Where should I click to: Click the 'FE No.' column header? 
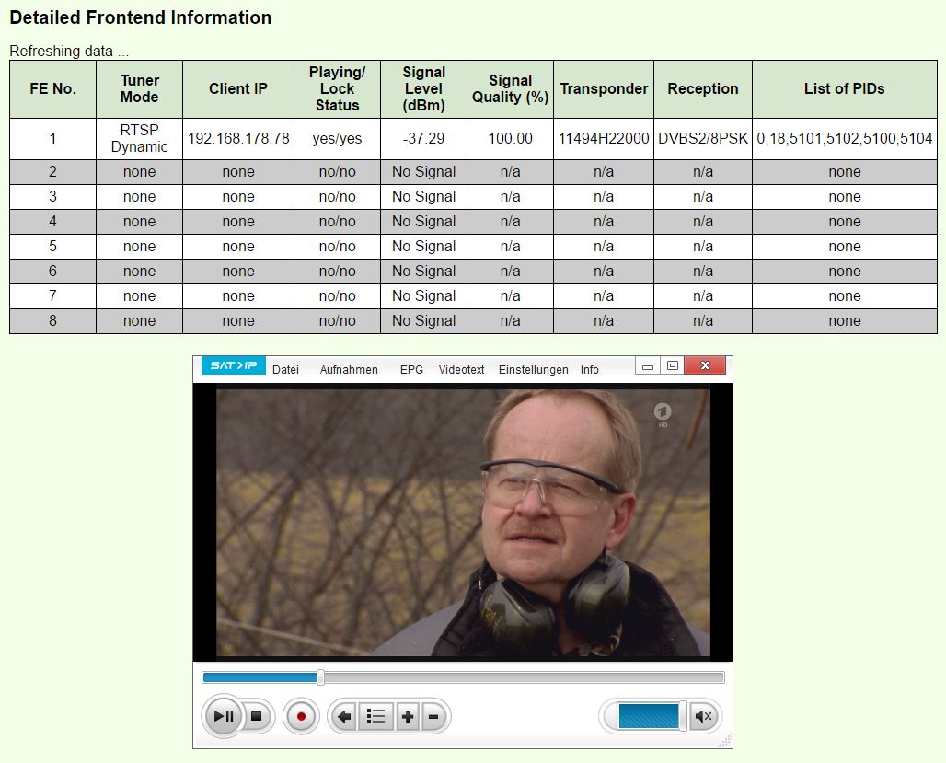[53, 88]
